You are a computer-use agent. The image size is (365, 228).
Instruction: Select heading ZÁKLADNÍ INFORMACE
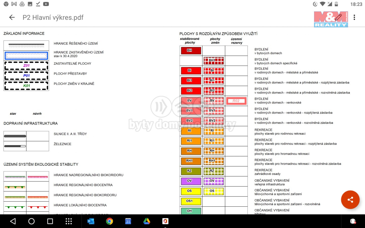(24, 33)
